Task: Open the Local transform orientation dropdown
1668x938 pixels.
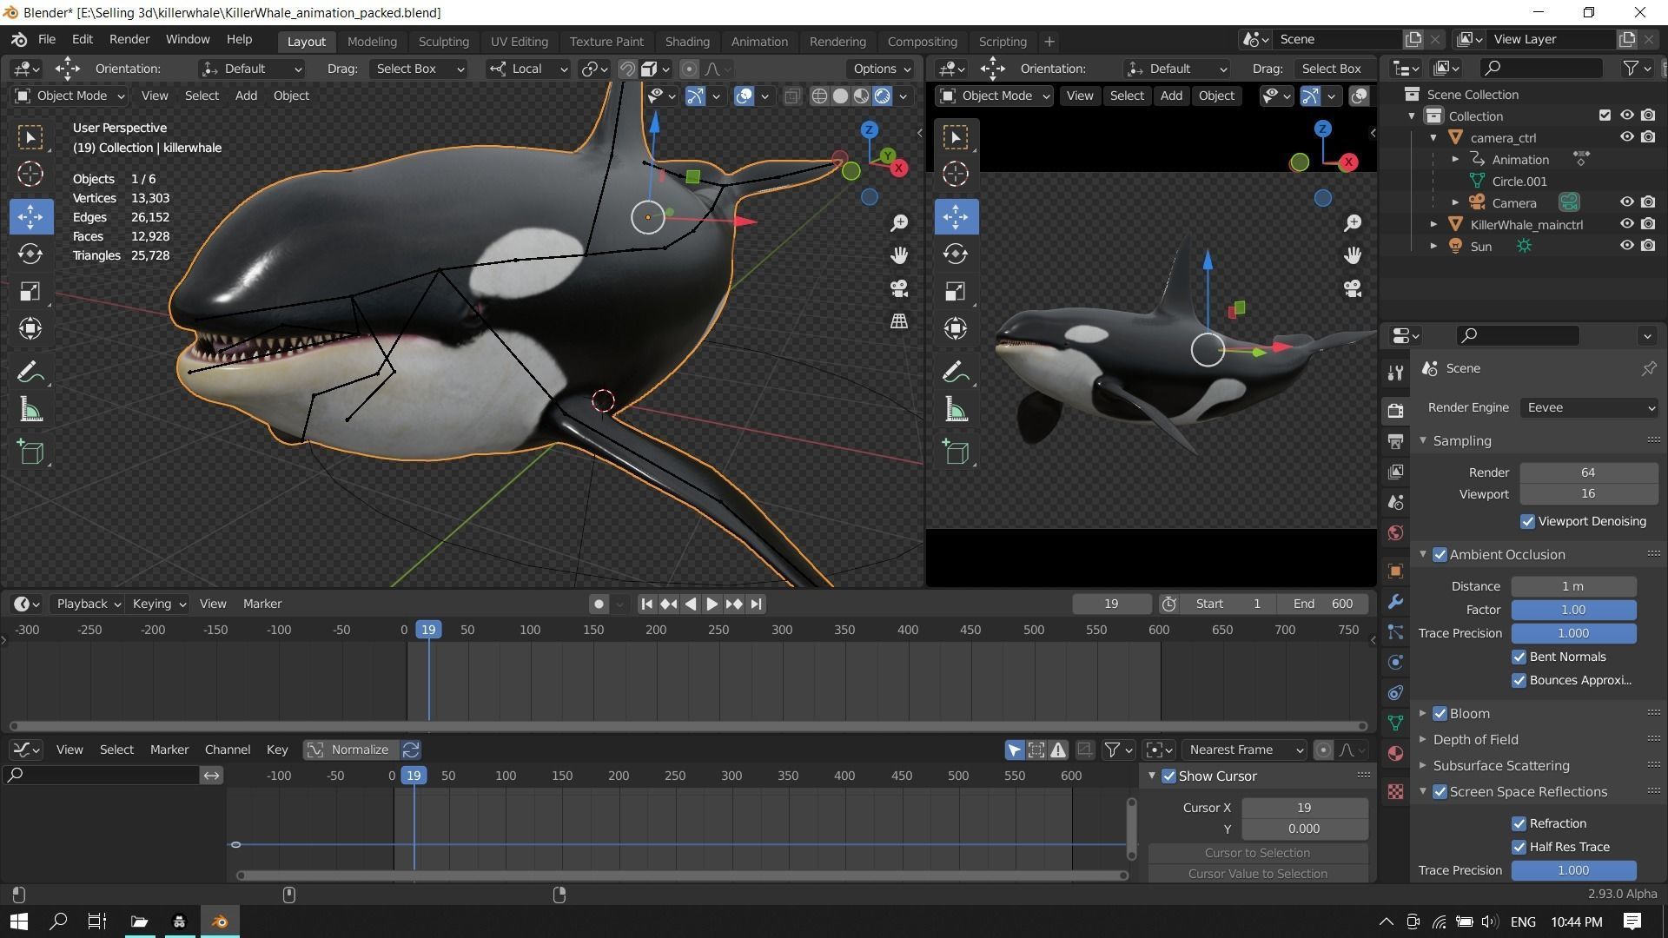Action: [x=527, y=69]
